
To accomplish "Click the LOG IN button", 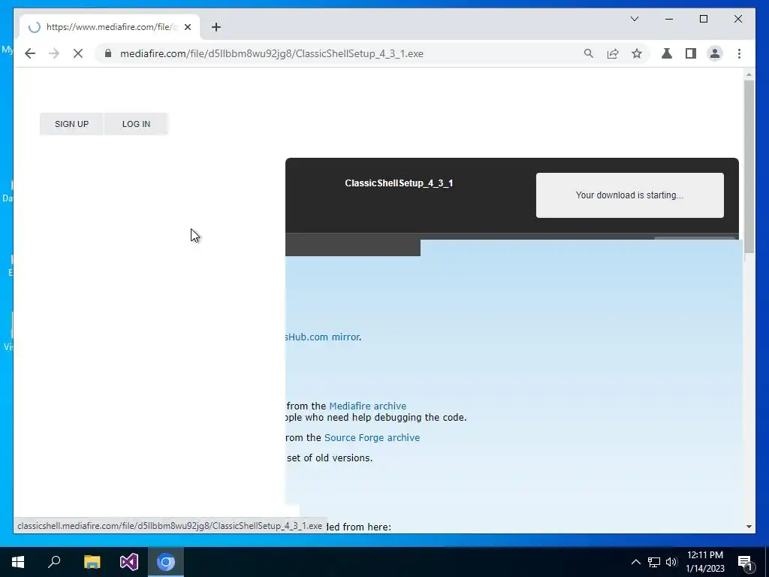I will tap(137, 124).
